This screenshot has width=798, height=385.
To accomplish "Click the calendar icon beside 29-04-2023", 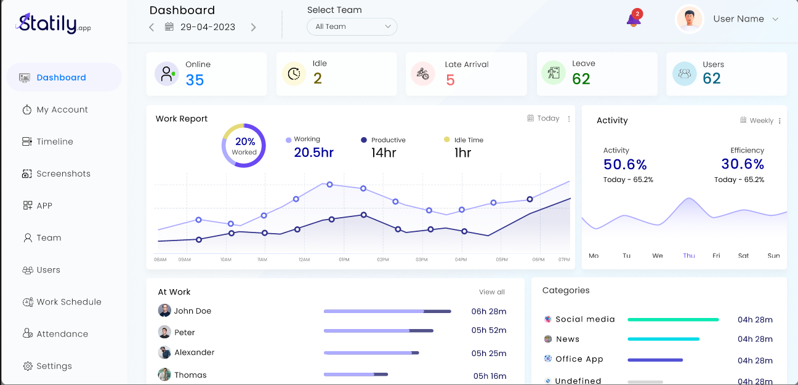I will [x=169, y=27].
